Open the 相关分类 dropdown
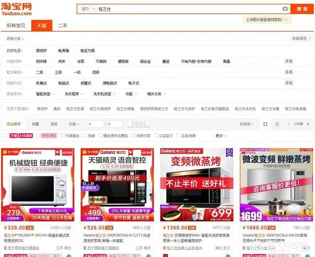The height and width of the screenshot is (257, 315). pos(157,94)
